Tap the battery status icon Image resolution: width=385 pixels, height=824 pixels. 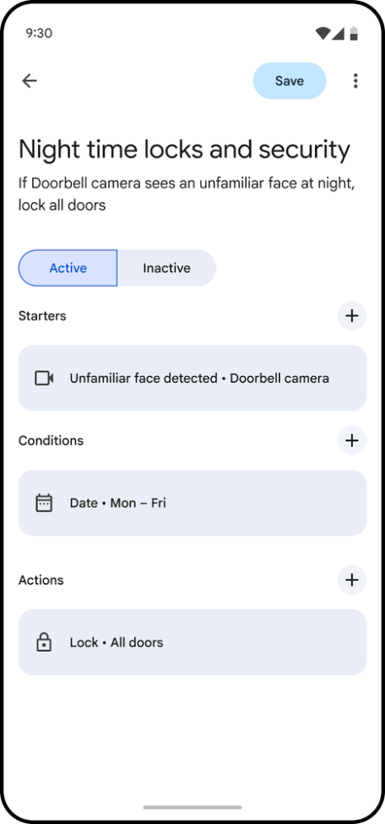click(354, 34)
